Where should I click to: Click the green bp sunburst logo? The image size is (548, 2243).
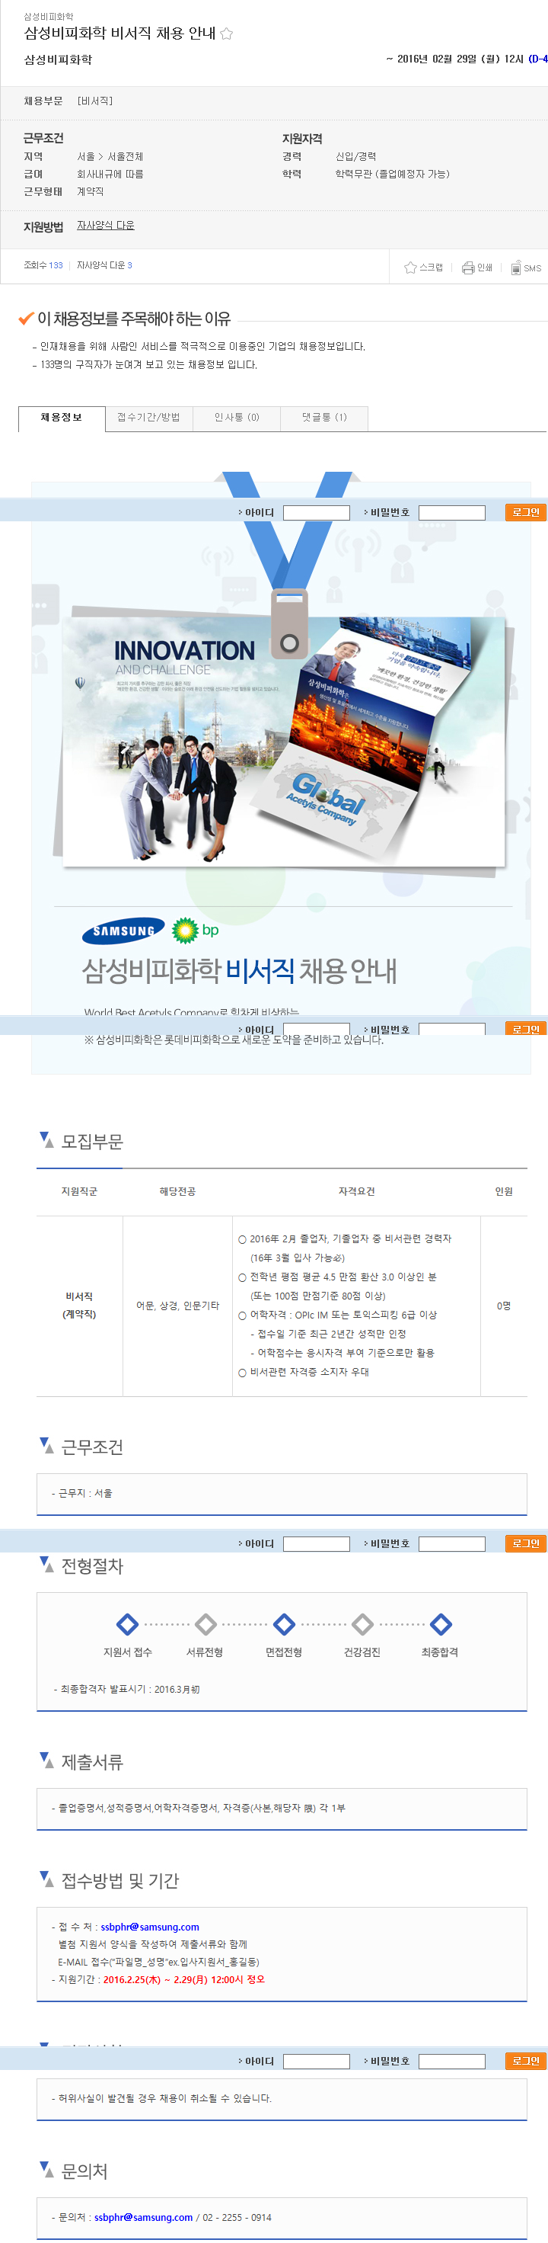(184, 930)
